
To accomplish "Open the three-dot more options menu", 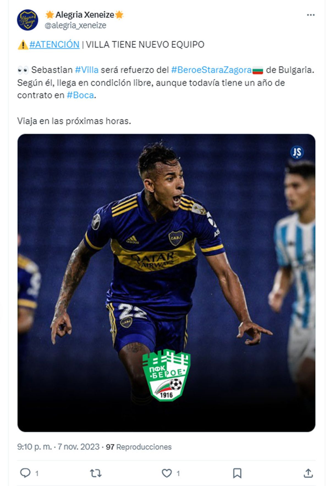I will click(310, 15).
